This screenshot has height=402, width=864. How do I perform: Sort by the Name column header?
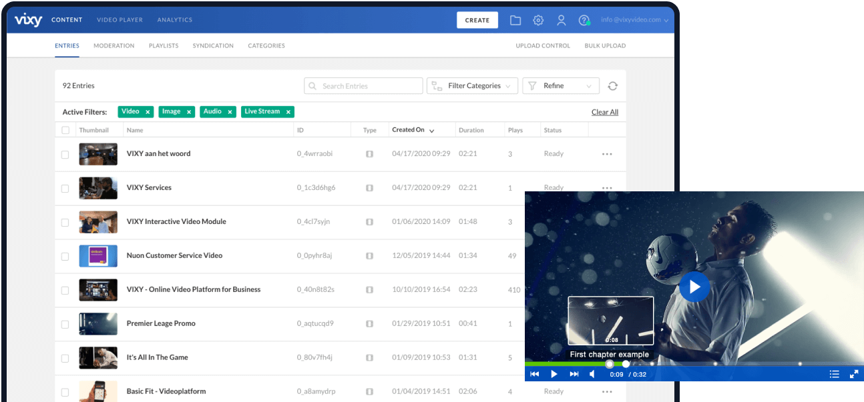(x=135, y=131)
